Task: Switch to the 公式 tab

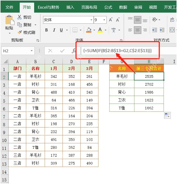Action: coord(108,7)
